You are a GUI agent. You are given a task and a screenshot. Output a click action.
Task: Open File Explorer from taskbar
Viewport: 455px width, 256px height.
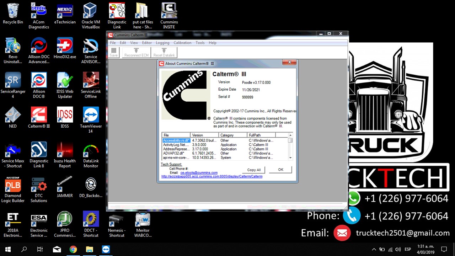(89, 249)
